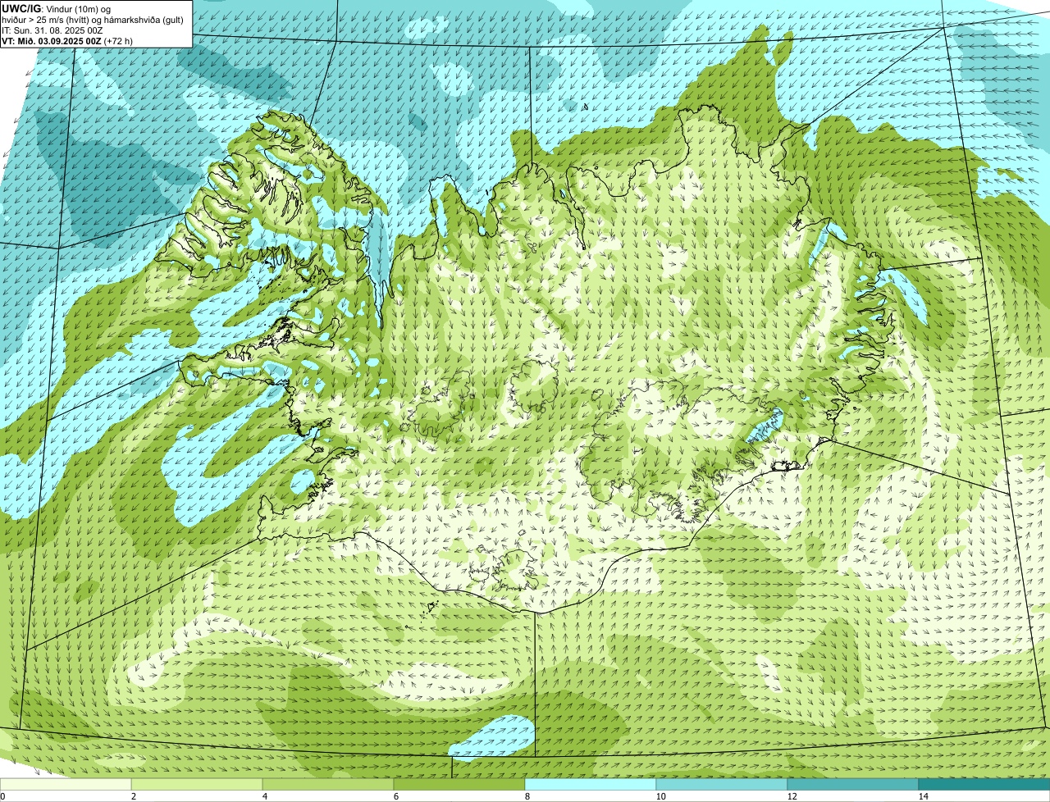Click the '4' label on the color scale
The image size is (1050, 802).
[x=264, y=796]
